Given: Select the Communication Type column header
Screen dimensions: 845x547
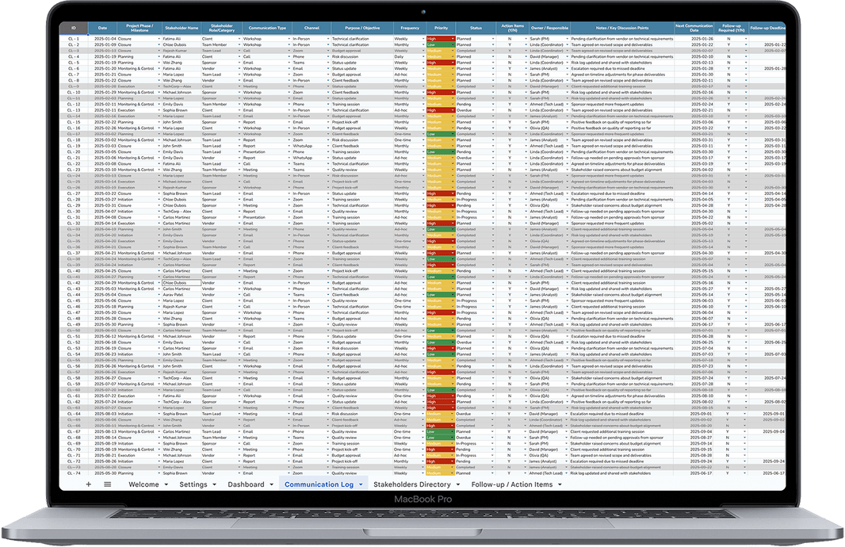Looking at the screenshot, I should 267,28.
